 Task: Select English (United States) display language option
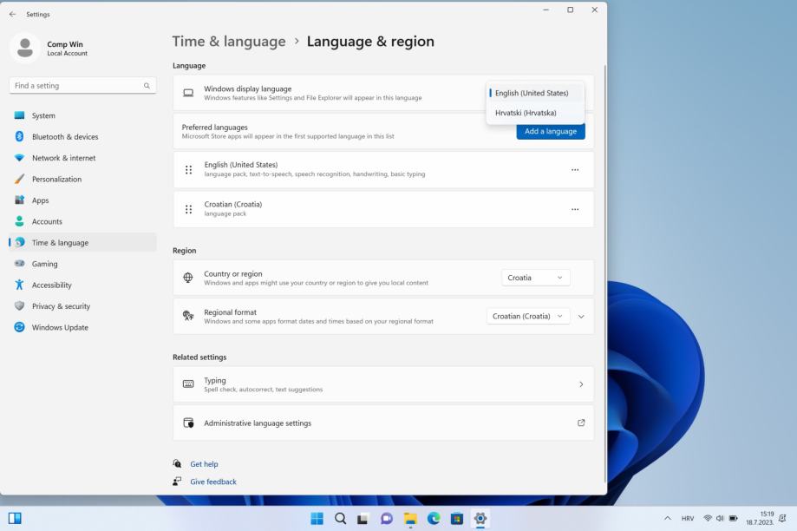[535, 93]
